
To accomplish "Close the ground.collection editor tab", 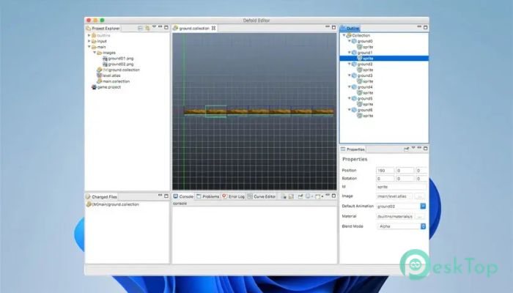I will (214, 28).
